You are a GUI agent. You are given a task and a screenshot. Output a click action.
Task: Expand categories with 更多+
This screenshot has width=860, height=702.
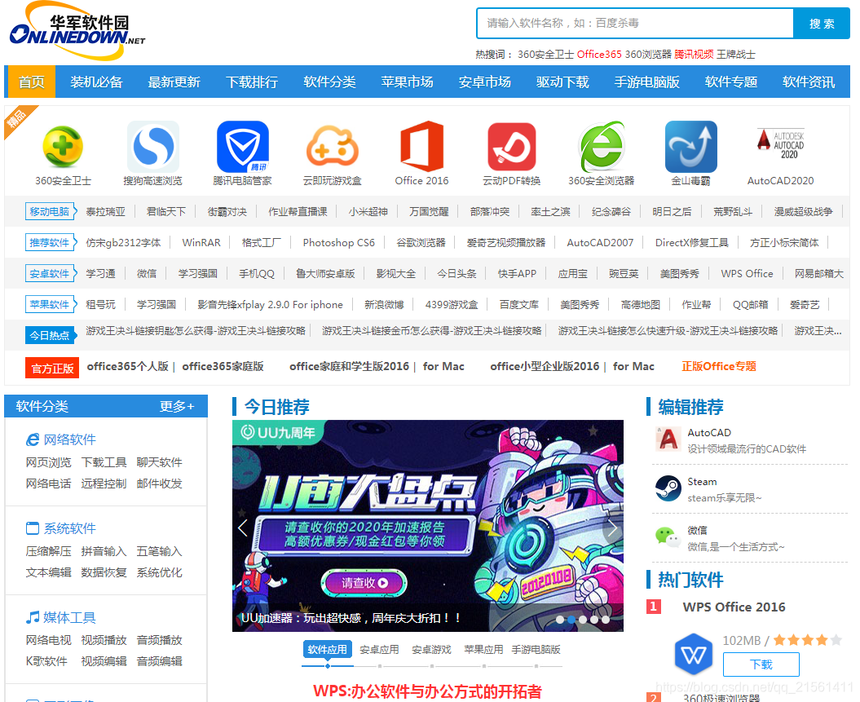pos(177,406)
